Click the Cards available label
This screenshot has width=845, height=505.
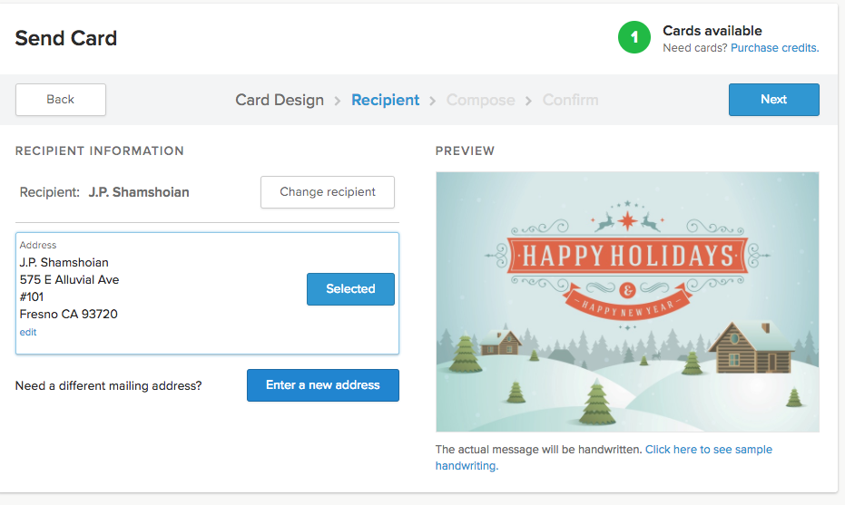pos(712,31)
